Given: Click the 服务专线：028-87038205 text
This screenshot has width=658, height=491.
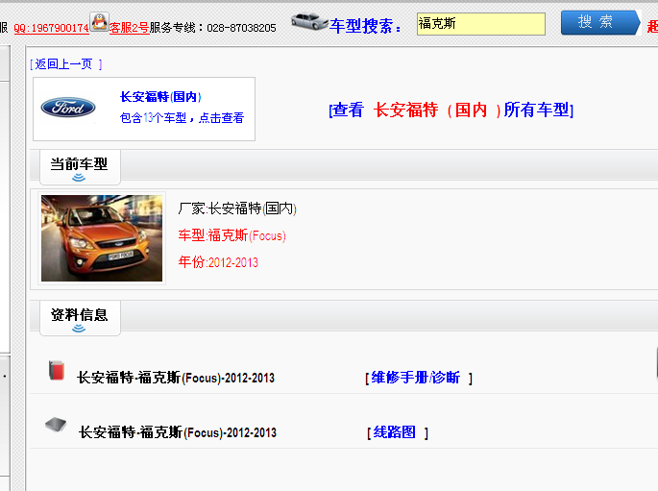Looking at the screenshot, I should 212,28.
